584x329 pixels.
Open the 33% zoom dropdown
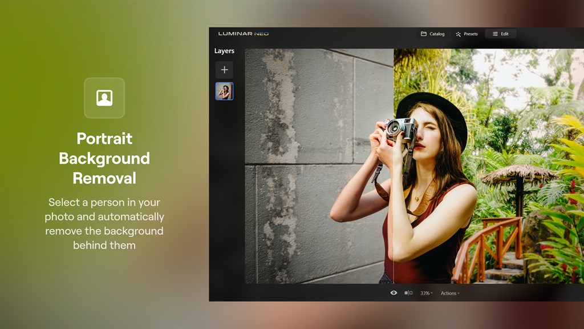tap(427, 293)
